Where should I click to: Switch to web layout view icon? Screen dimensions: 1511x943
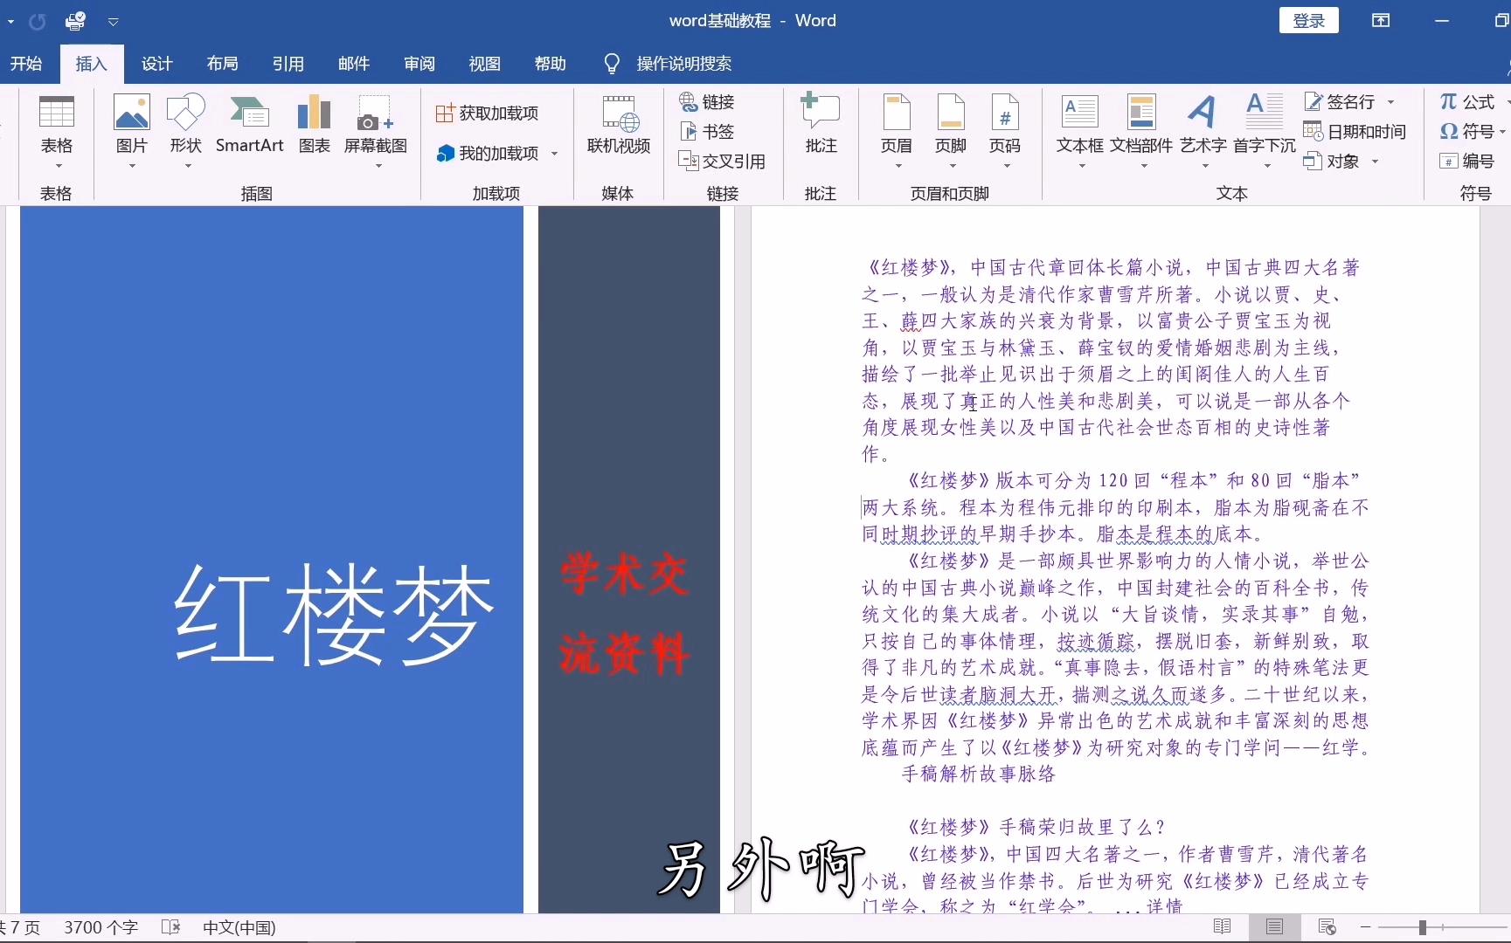pos(1327,926)
